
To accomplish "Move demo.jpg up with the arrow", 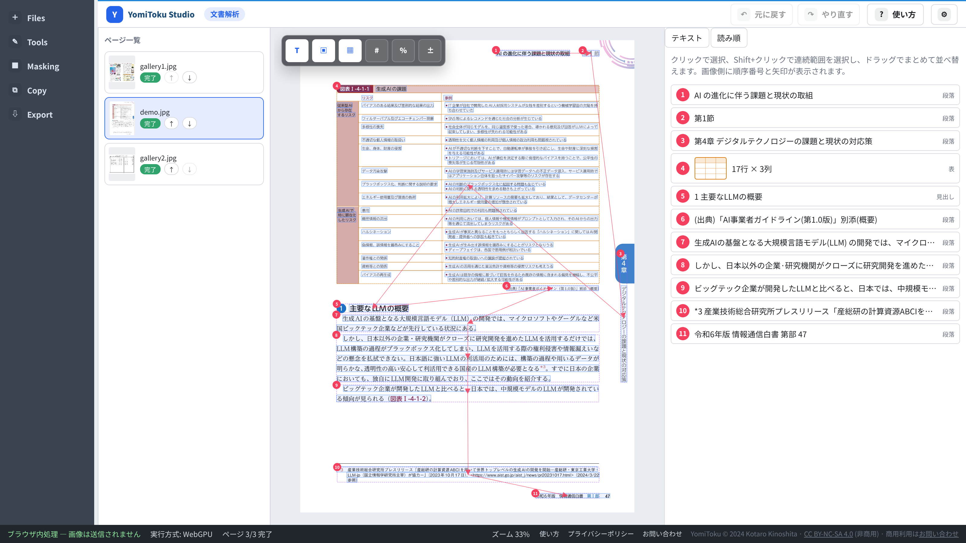I will tap(171, 123).
